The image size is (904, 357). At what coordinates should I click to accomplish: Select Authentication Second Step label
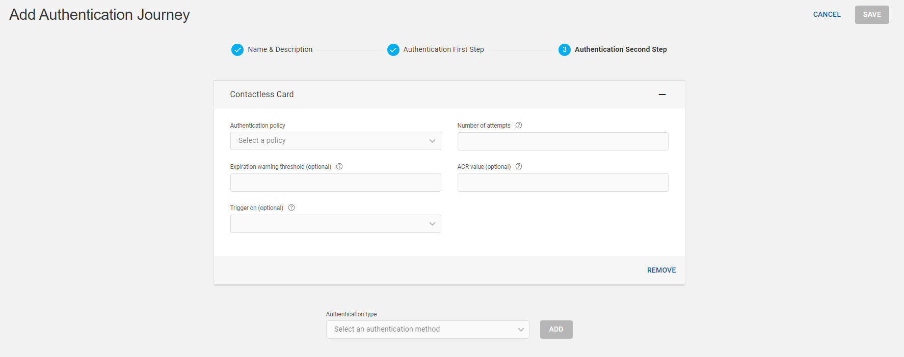tap(621, 49)
